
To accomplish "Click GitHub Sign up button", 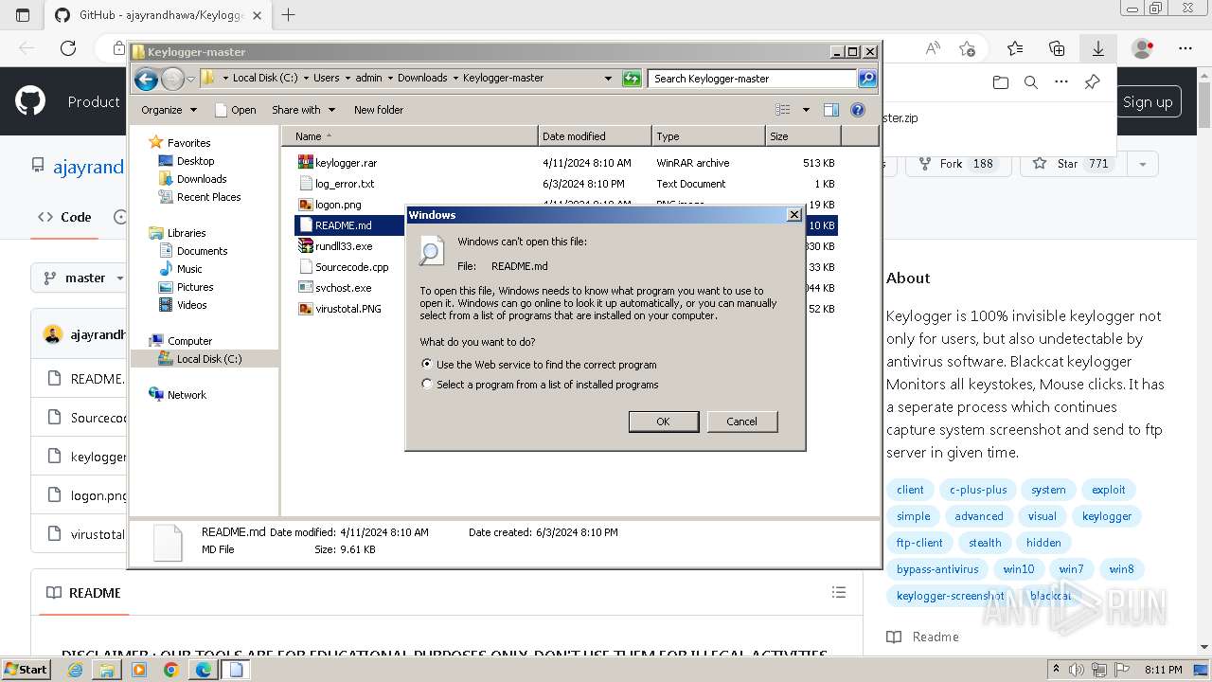I will click(1148, 102).
